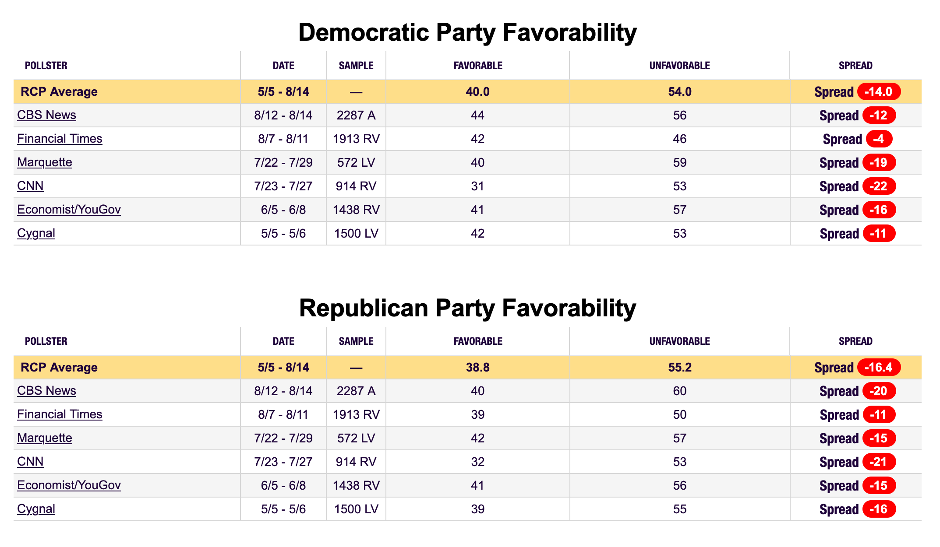The image size is (940, 547).
Task: Open the CNN poll link in the Democratic table
Action: [30, 186]
